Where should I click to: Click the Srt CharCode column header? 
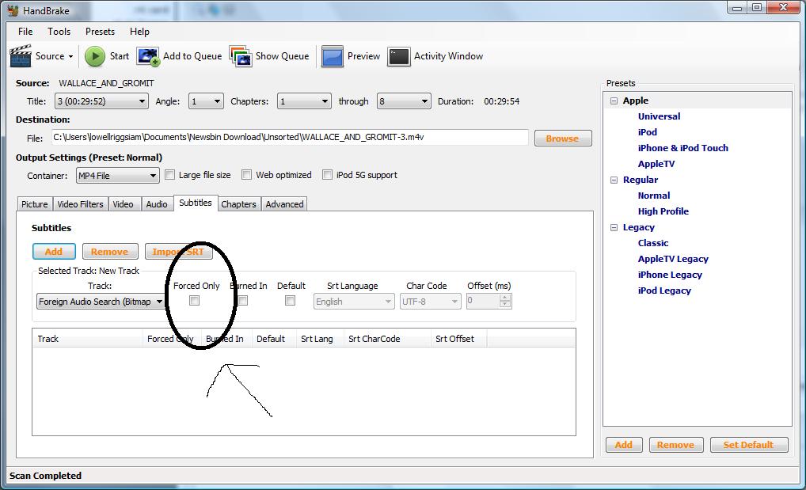[x=386, y=339]
